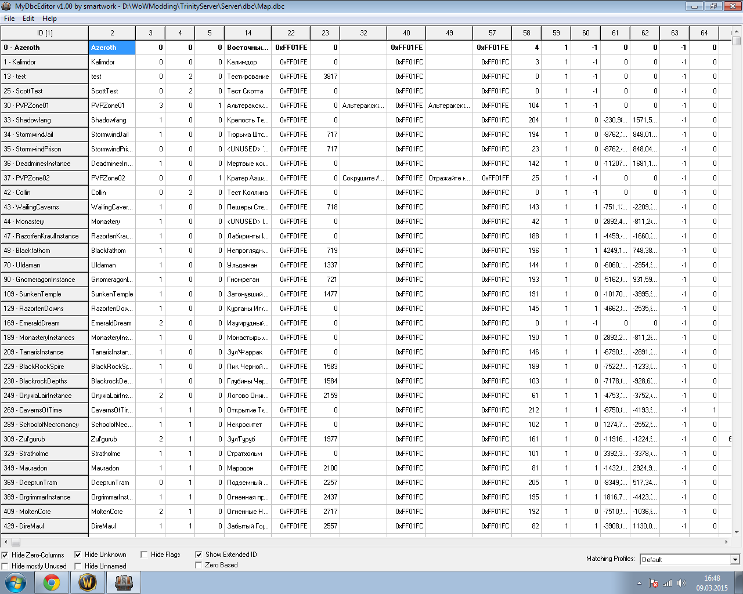Select the MyDbcEditor chest icon in taskbar
The width and height of the screenshot is (743, 594).
[124, 582]
